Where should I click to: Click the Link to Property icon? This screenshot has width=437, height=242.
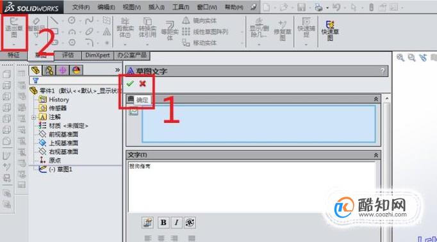(147, 223)
